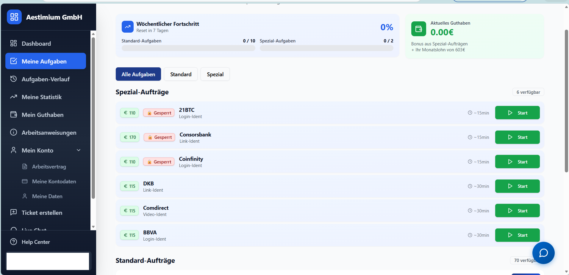The image size is (569, 275).
Task: Open Mein Guthaben page
Action: [46, 115]
